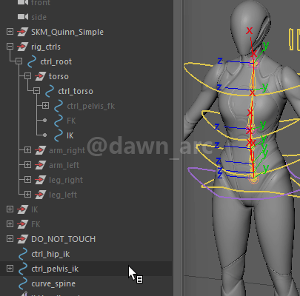Viewport: 300px width, 296px height.
Task: Click the leg_right transform icon
Action: click(x=41, y=180)
